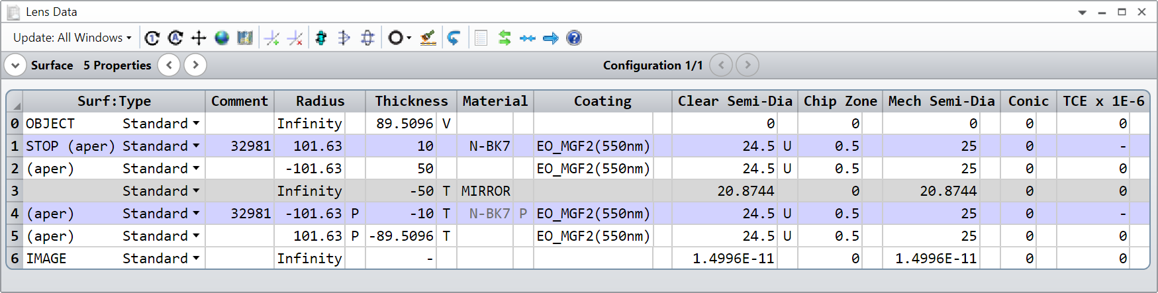The width and height of the screenshot is (1158, 293).
Task: Open the Surf:Type dropdown for surface 5
Action: tap(196, 236)
